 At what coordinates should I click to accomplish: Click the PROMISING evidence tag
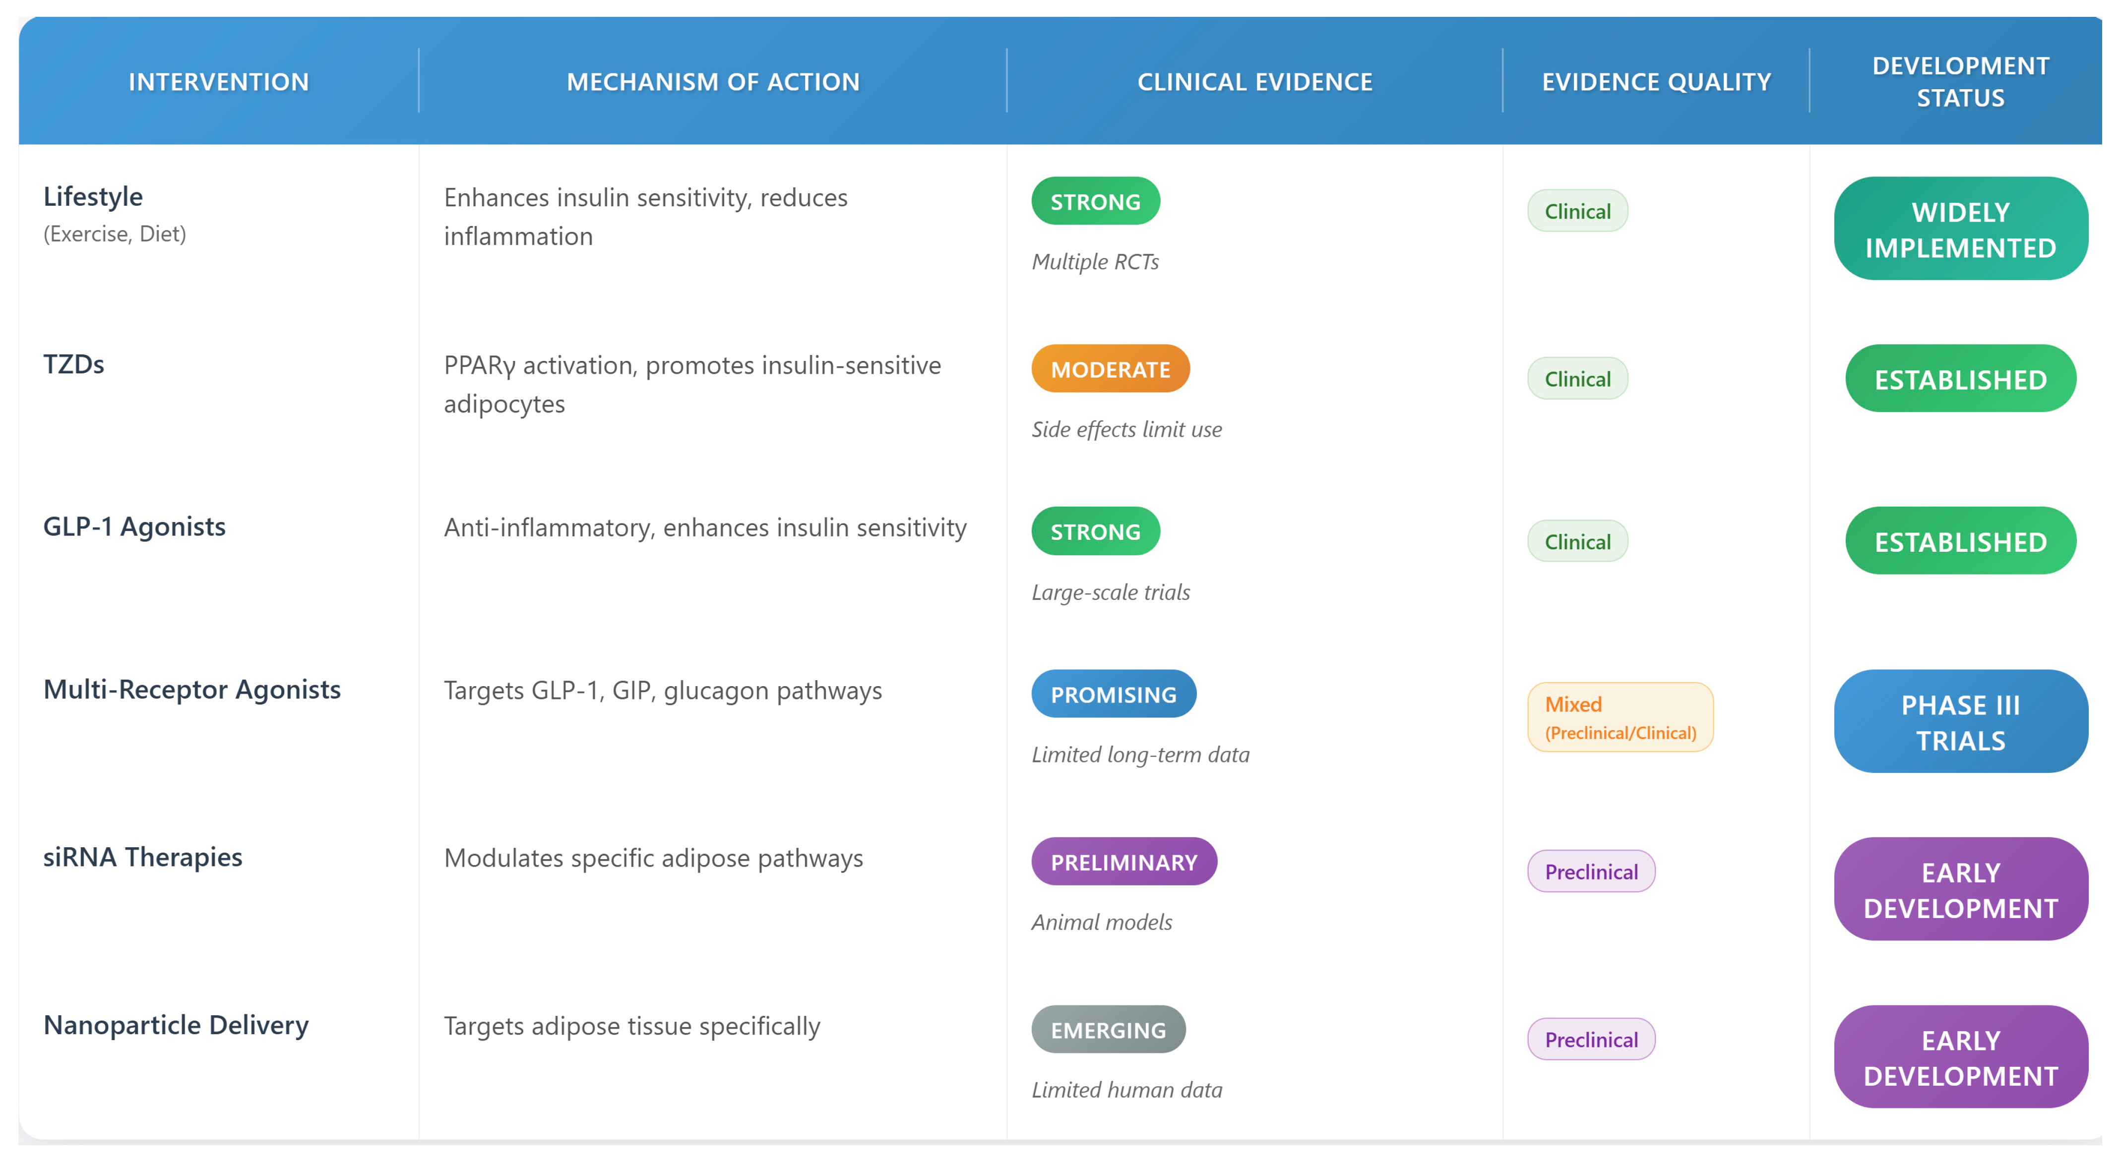point(1114,694)
